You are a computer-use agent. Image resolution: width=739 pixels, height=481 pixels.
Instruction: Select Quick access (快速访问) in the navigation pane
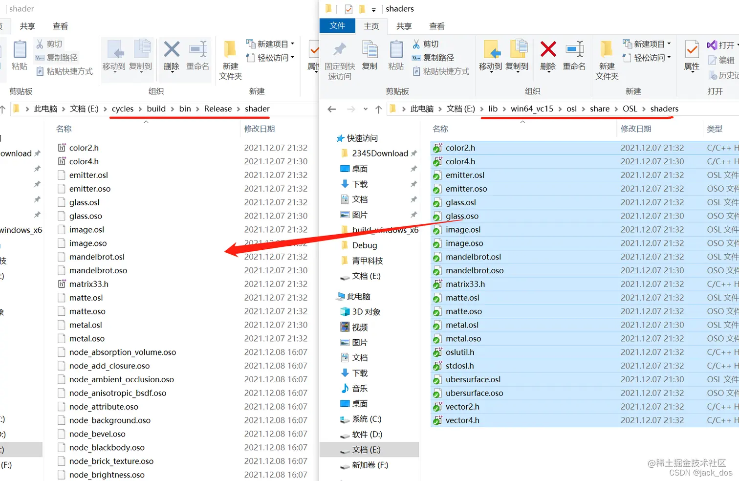(x=357, y=138)
